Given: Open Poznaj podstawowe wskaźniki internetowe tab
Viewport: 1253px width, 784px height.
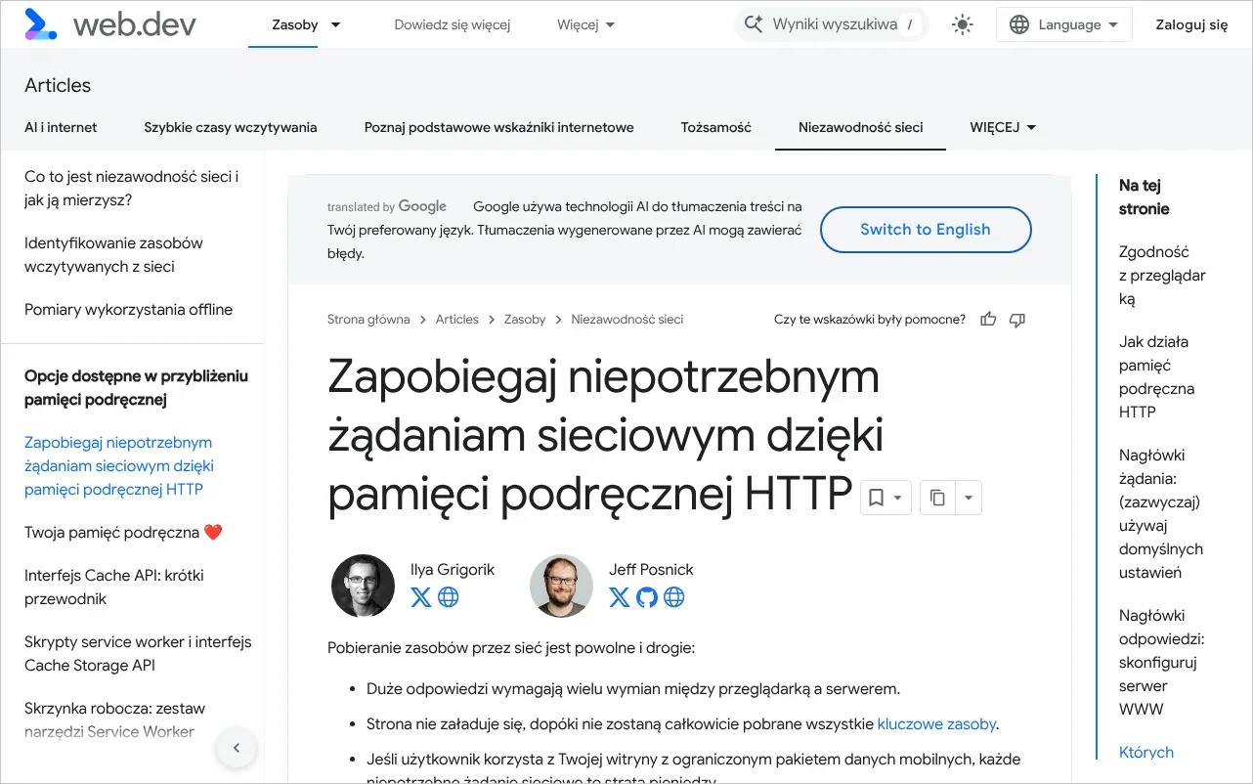Looking at the screenshot, I should pyautogui.click(x=499, y=127).
